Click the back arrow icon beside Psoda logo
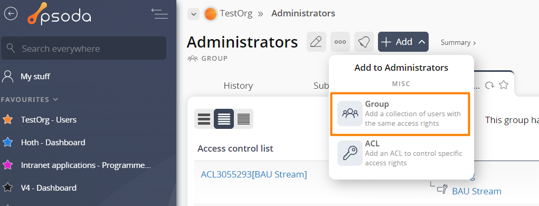Screen dimensions: 539x206 coord(11,14)
